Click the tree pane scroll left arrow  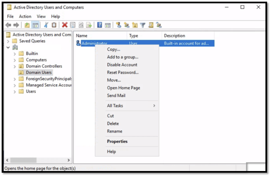7,160
